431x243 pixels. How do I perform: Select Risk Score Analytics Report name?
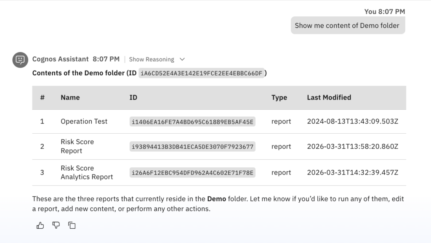[x=86, y=172]
